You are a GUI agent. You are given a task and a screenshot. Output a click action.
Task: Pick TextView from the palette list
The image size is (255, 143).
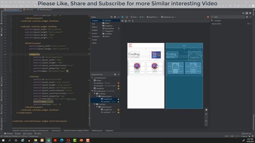click(x=107, y=20)
